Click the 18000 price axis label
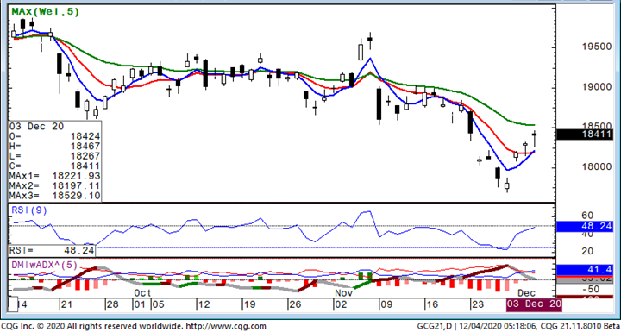Screen dimensions: 621x332 click(x=597, y=166)
